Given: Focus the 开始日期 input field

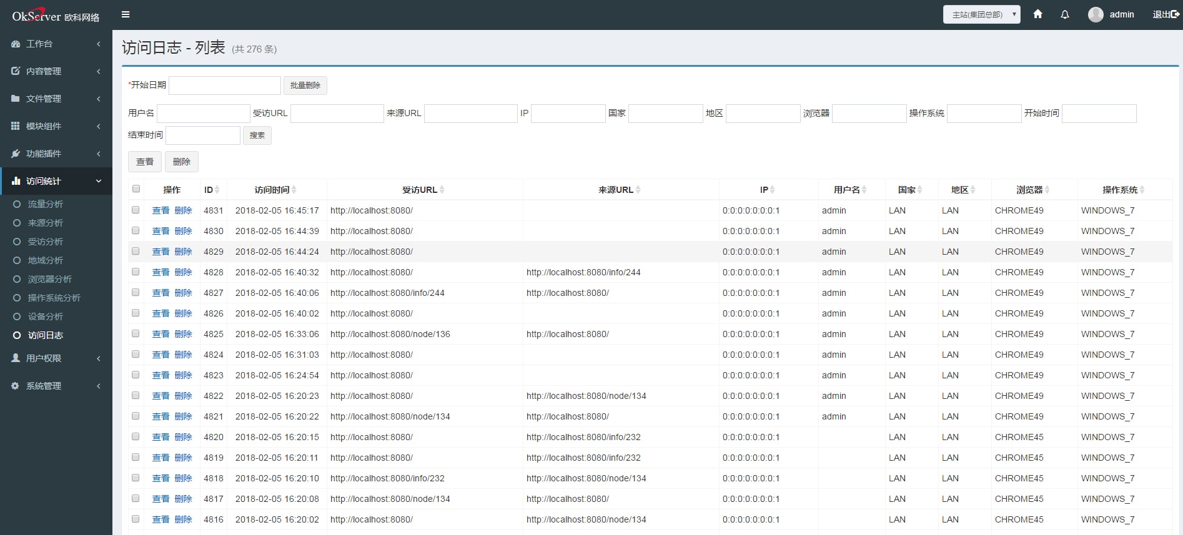Looking at the screenshot, I should pyautogui.click(x=225, y=86).
